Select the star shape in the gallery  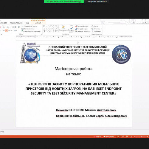56,31
